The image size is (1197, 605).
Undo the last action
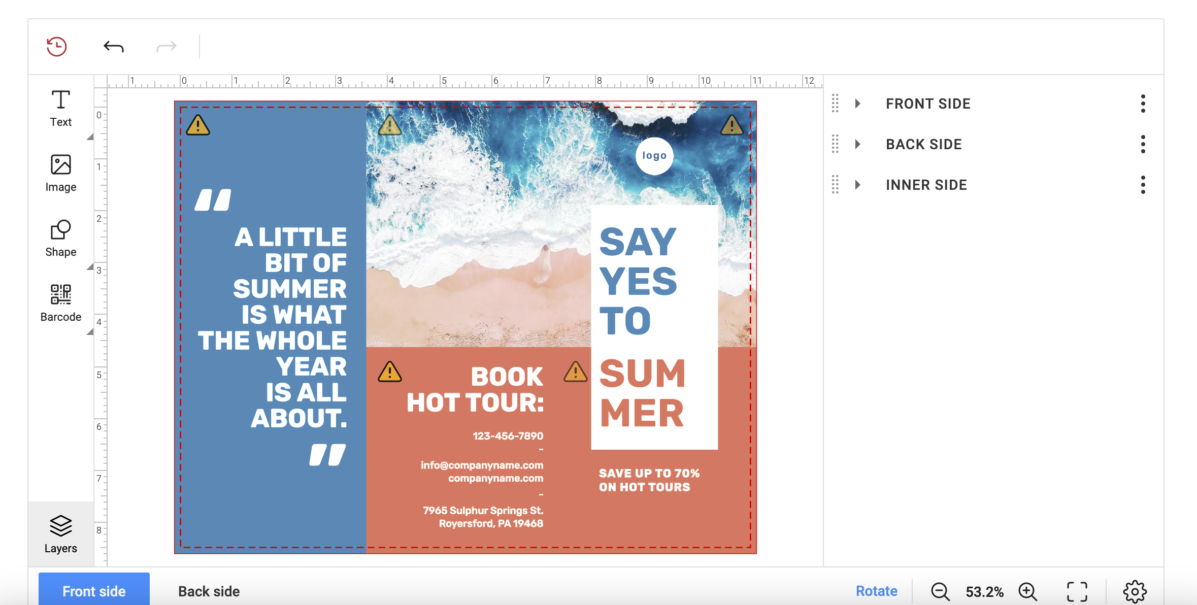[114, 47]
